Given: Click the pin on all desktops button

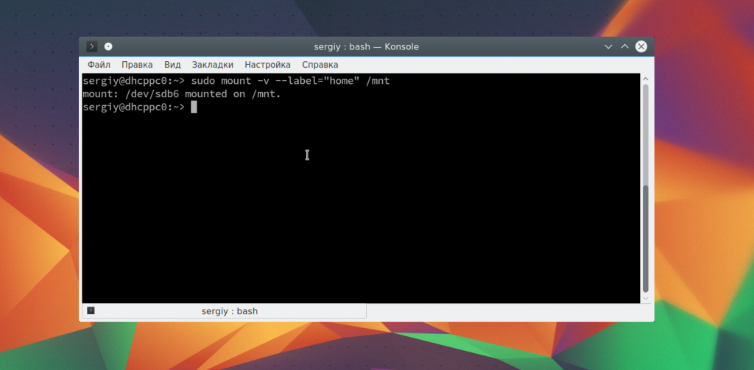Looking at the screenshot, I should click(108, 46).
